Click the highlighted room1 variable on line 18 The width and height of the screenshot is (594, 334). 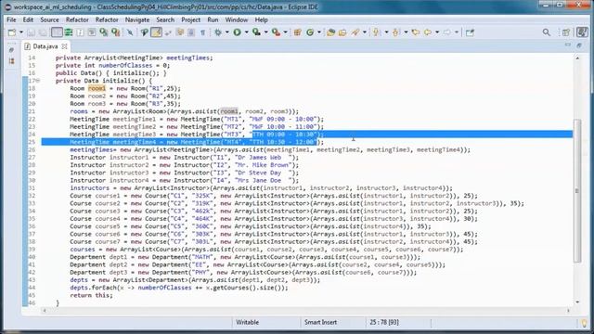click(x=97, y=88)
